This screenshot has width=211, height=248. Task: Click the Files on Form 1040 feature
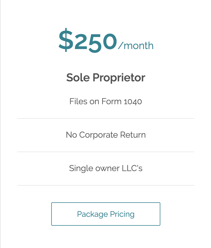(x=105, y=101)
